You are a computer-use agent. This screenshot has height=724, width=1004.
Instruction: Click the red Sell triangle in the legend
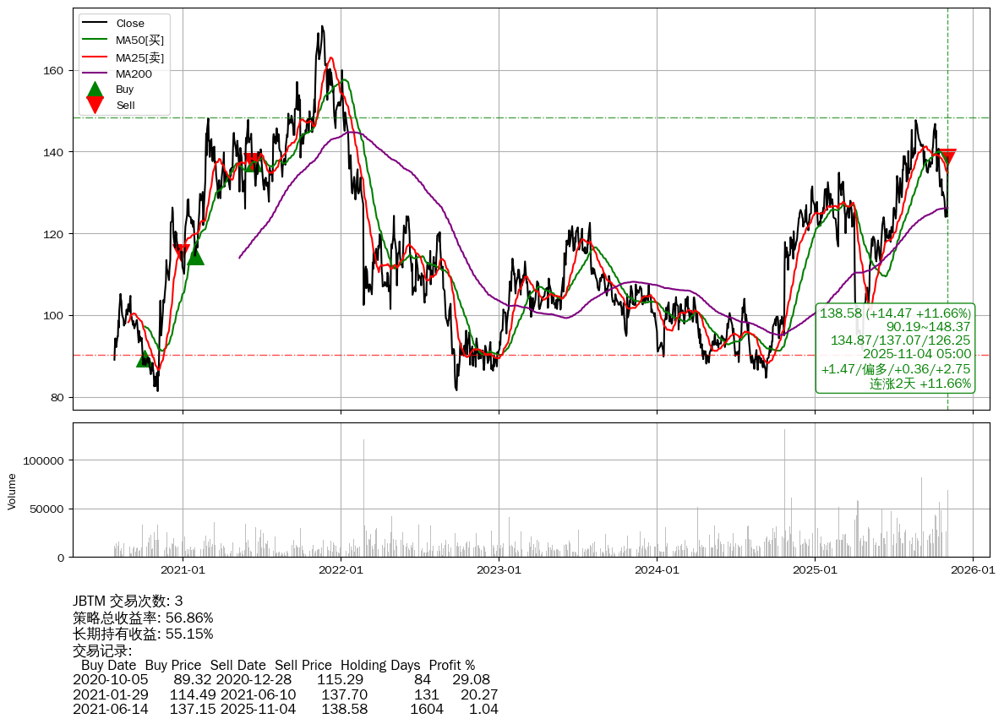tap(95, 105)
